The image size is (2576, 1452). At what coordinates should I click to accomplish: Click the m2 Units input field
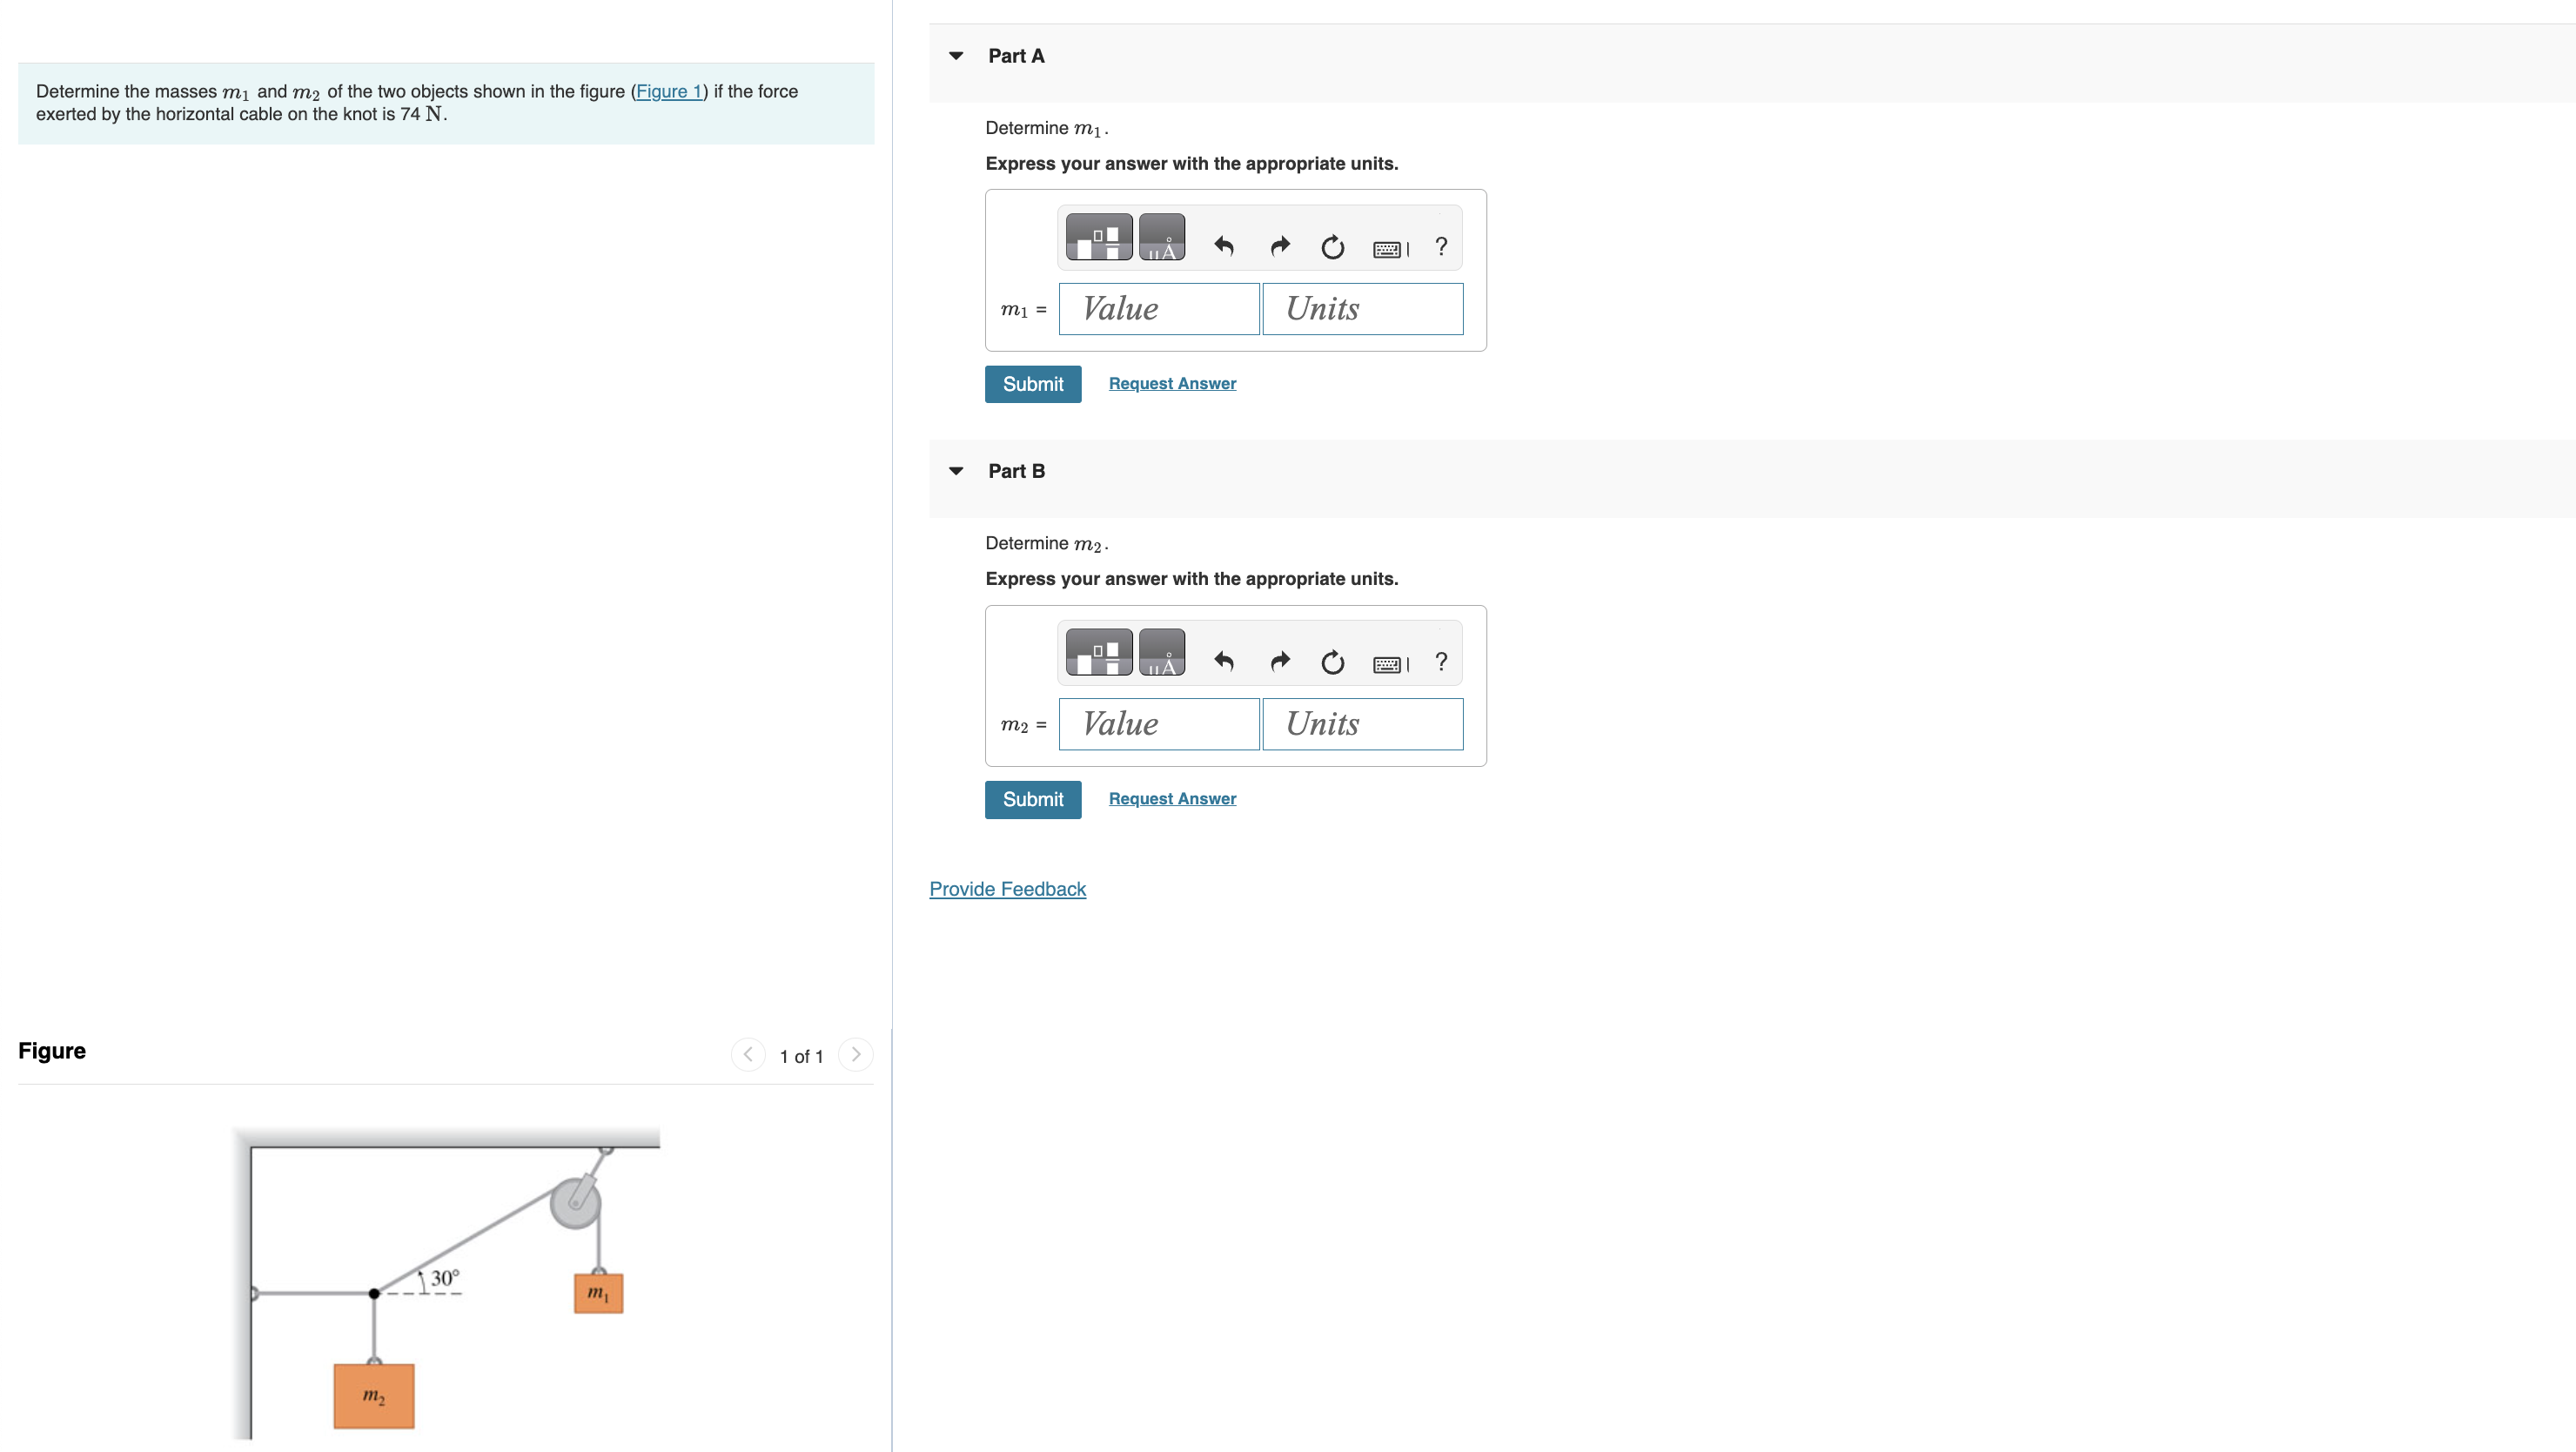tap(1362, 724)
